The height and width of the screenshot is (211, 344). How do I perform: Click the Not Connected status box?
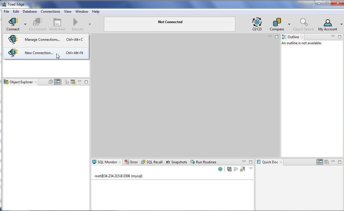point(170,24)
